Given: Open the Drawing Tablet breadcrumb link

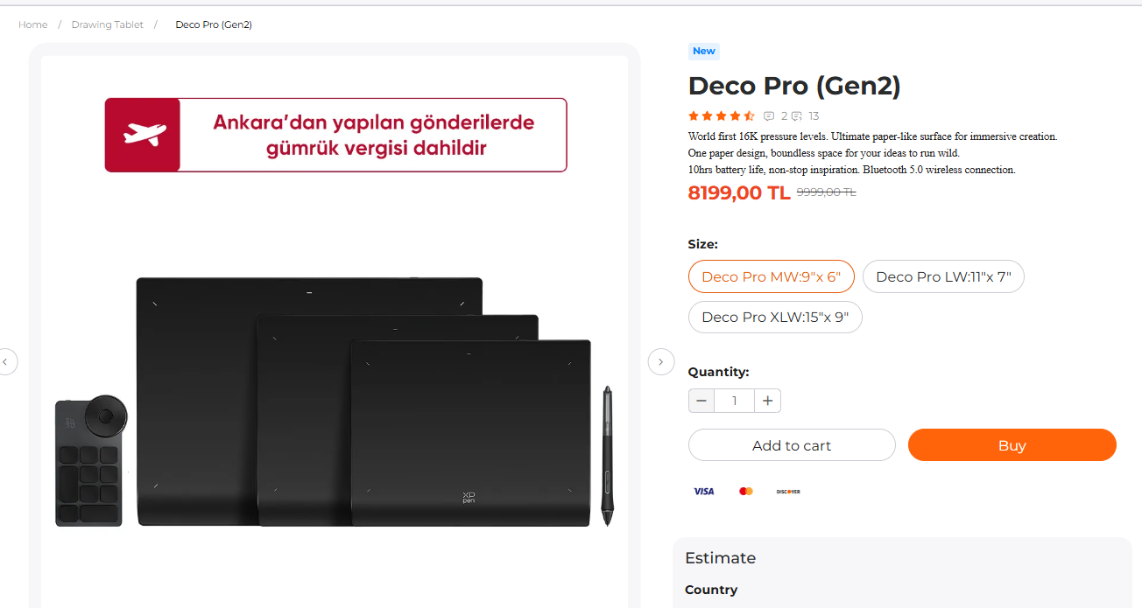Looking at the screenshot, I should point(107,24).
